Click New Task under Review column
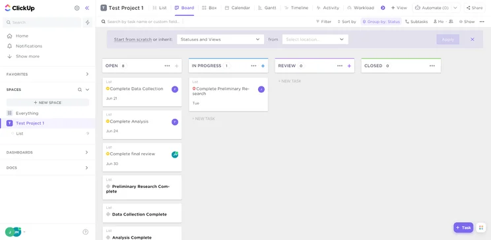 (x=290, y=81)
